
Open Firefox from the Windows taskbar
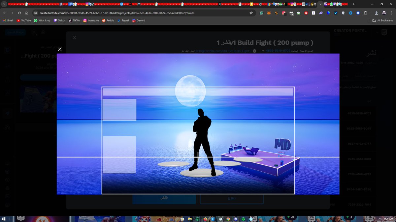tap(205, 219)
